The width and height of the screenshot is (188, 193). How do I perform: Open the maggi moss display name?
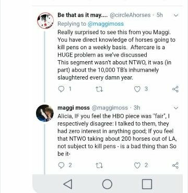pyautogui.click(x=74, y=108)
